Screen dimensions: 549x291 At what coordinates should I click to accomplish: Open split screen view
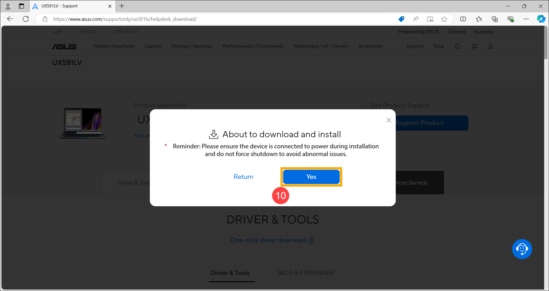463,19
